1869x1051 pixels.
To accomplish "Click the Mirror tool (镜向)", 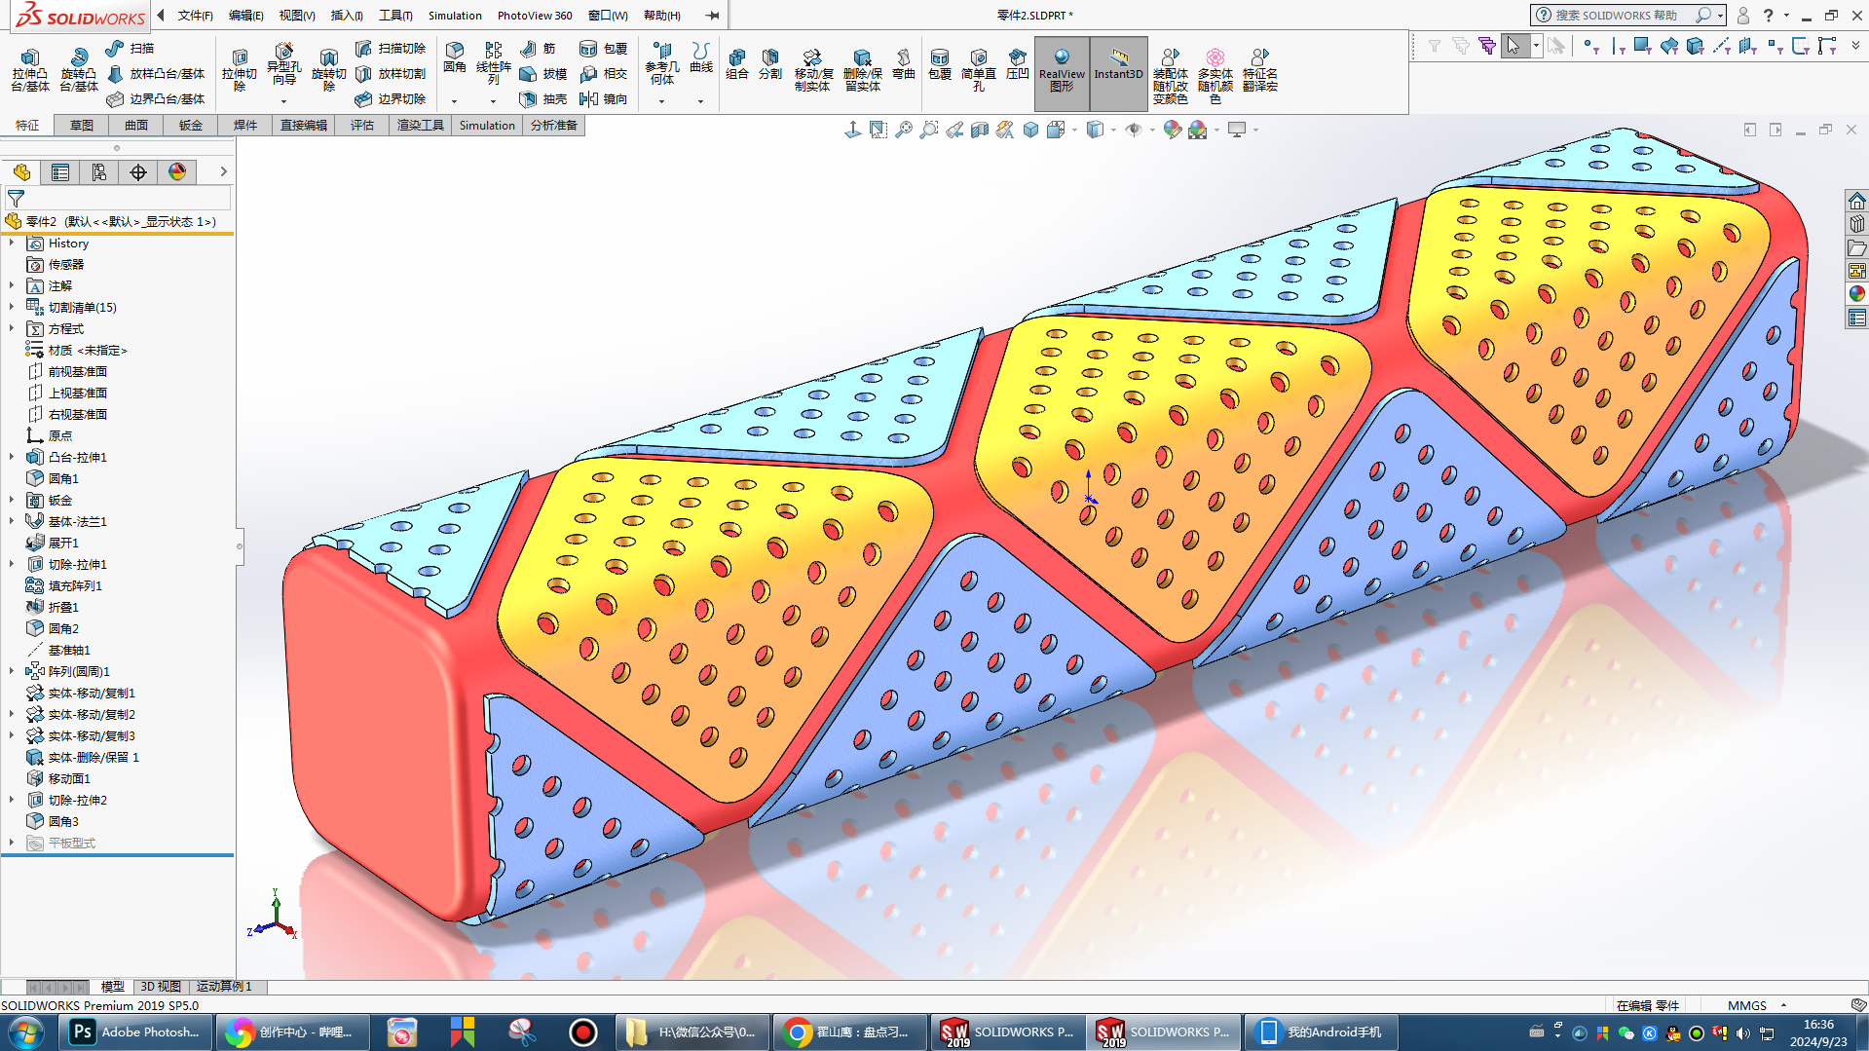I will (603, 98).
